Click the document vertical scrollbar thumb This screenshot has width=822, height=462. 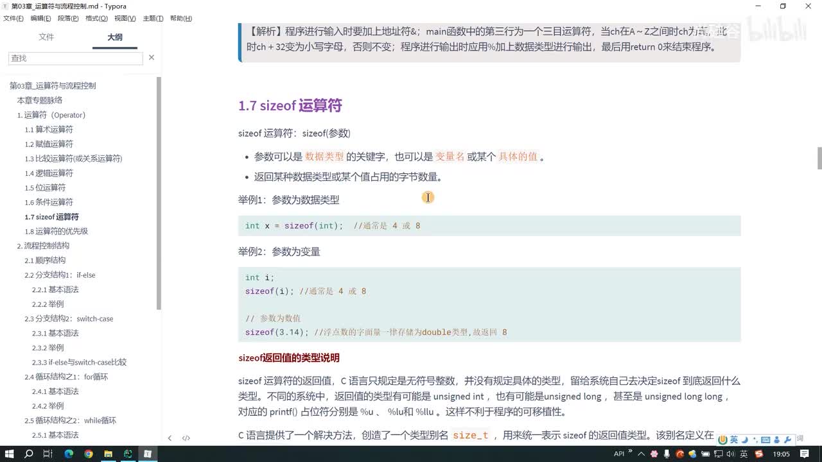[819, 158]
